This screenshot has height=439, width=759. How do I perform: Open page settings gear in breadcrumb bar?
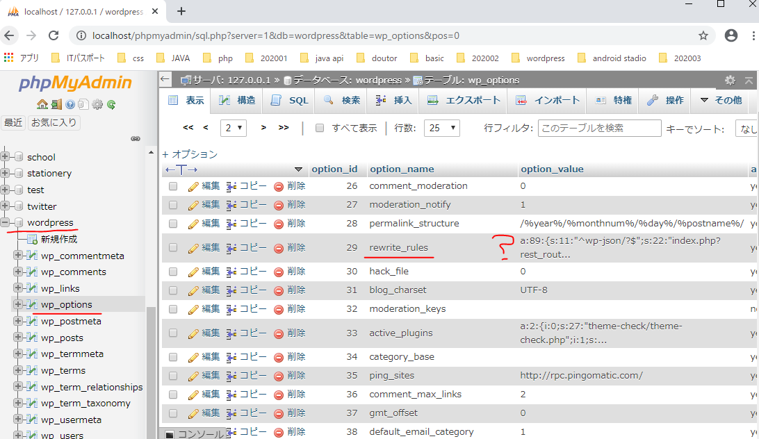pos(730,81)
